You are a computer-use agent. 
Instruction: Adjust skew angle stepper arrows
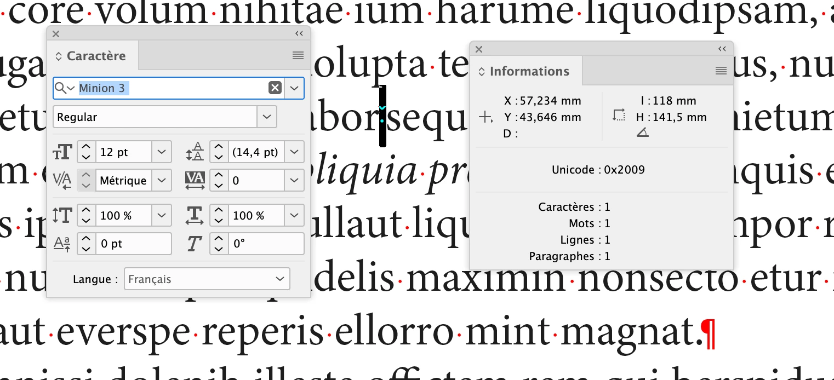(x=219, y=244)
